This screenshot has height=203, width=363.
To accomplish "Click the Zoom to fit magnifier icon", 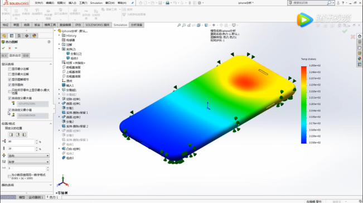I will 179,25.
